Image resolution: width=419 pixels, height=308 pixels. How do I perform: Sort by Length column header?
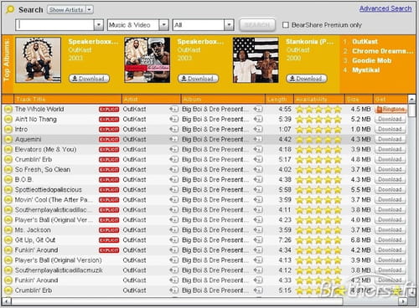[279, 99]
